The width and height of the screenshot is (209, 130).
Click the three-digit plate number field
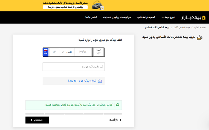click(83, 52)
